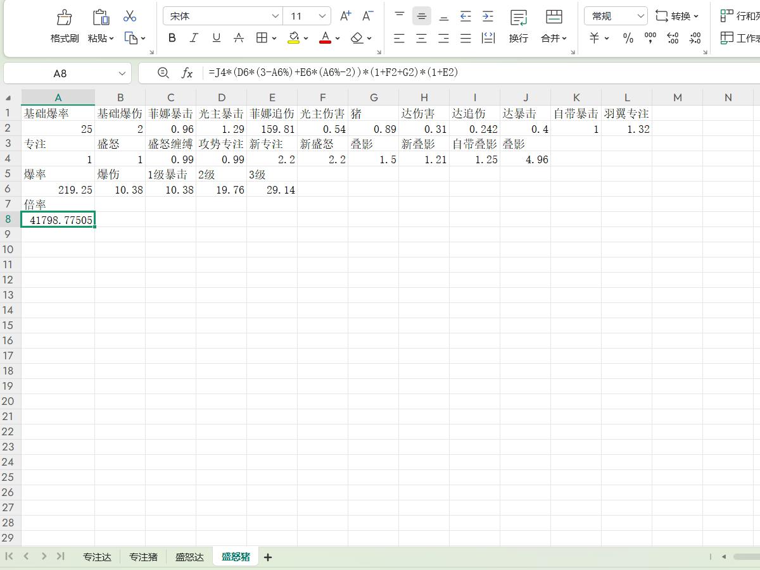Click the Format Painter (格式刷) icon
Image resolution: width=760 pixels, height=570 pixels.
pos(65,18)
